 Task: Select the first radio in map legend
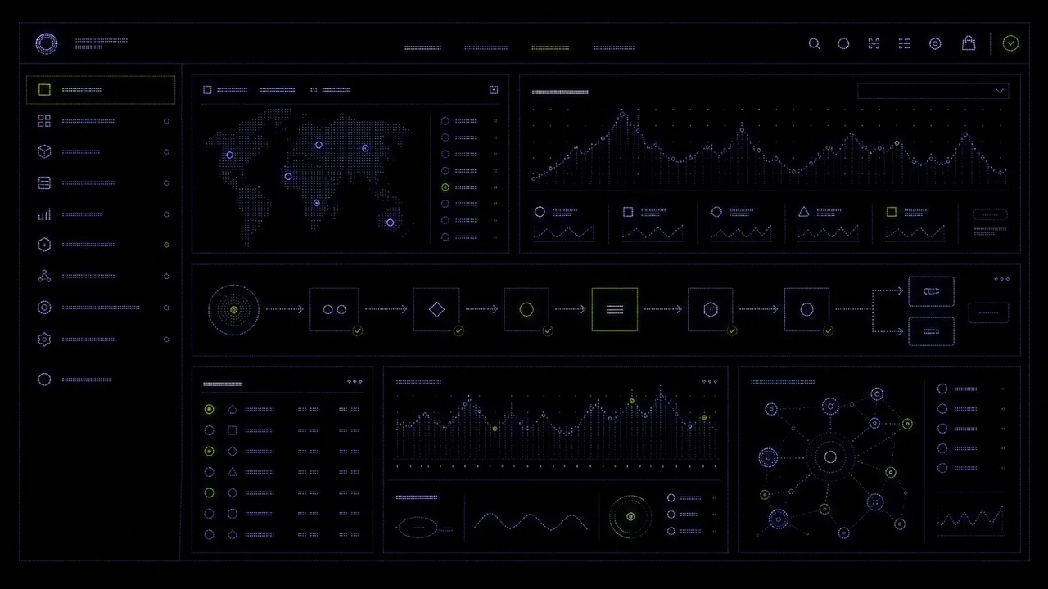coord(445,121)
